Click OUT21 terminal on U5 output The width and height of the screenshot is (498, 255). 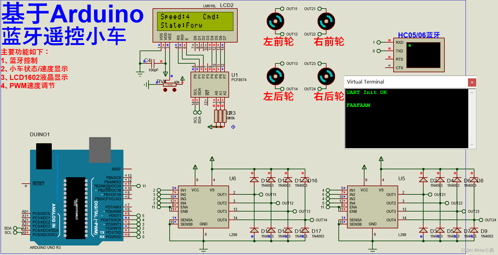(430, 194)
